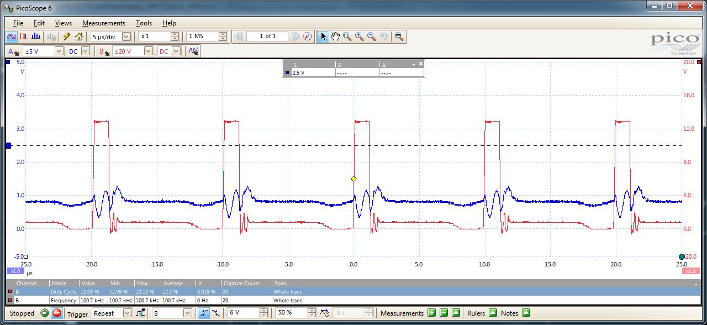707x325 pixels.
Task: Select the Frequency measurement row
Action: (x=353, y=300)
